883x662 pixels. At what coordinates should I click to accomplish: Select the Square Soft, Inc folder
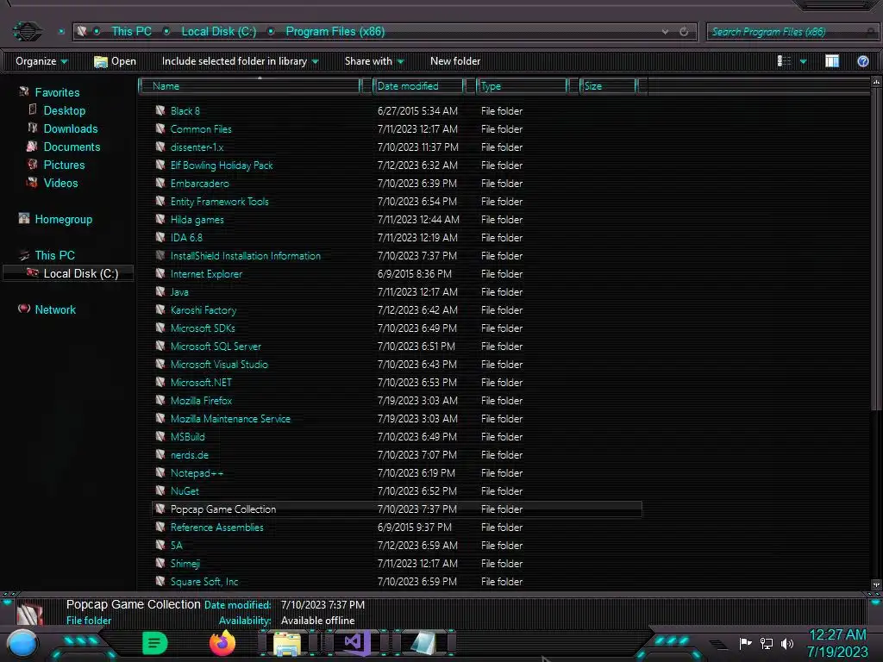pyautogui.click(x=204, y=582)
